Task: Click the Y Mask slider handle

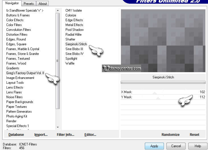Action: [158, 98]
